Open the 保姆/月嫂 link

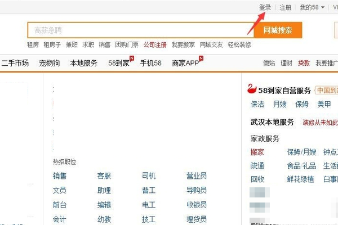tap(301, 152)
